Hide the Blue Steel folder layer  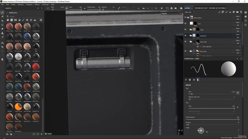[185, 51]
